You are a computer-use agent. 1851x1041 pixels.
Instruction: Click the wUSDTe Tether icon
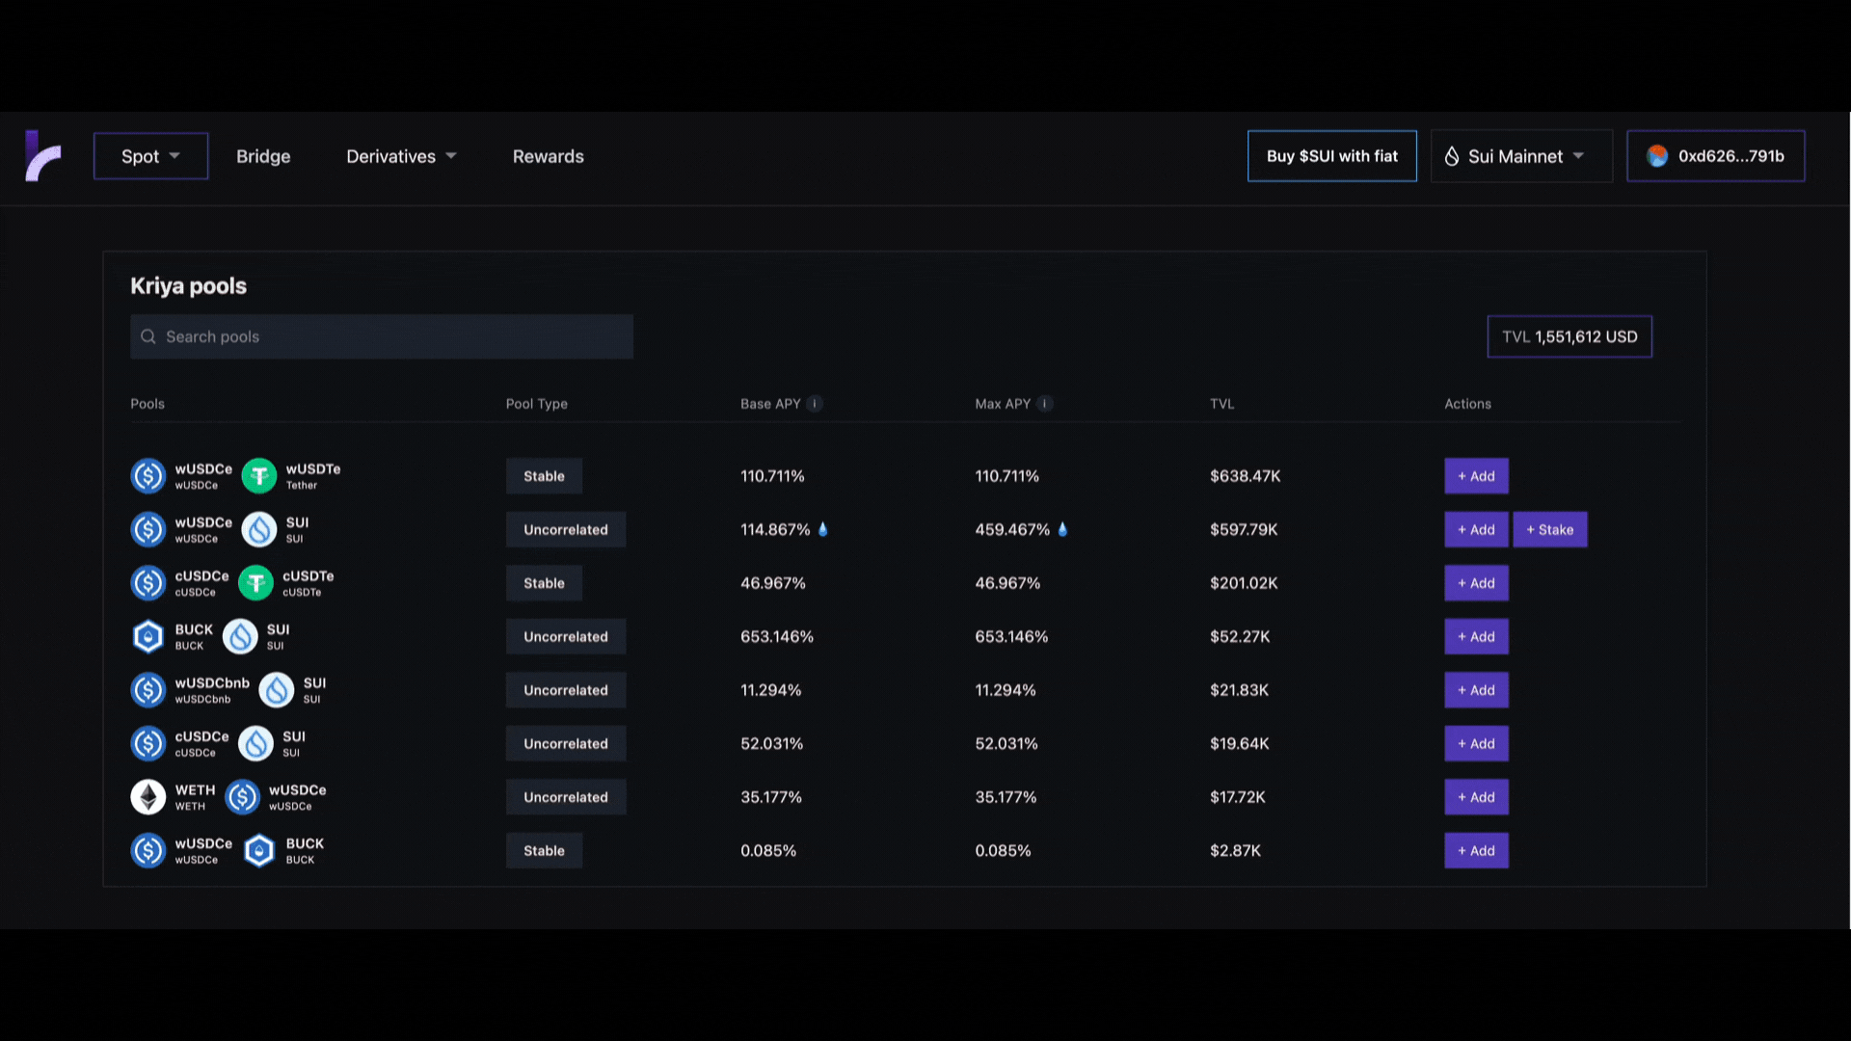click(x=259, y=476)
